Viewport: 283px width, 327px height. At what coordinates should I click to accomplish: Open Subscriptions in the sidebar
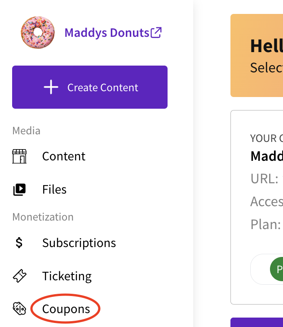point(79,243)
